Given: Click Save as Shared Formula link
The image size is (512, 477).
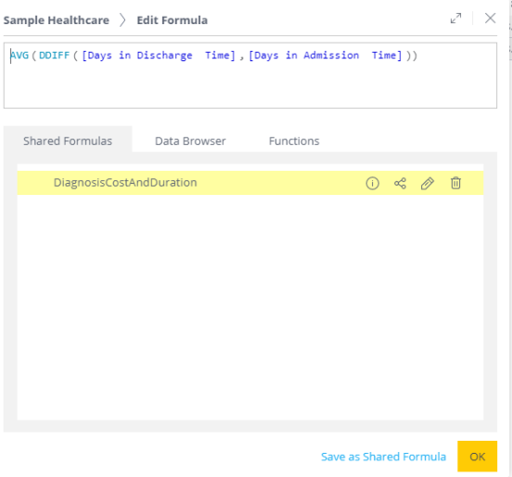Looking at the screenshot, I should click(383, 457).
